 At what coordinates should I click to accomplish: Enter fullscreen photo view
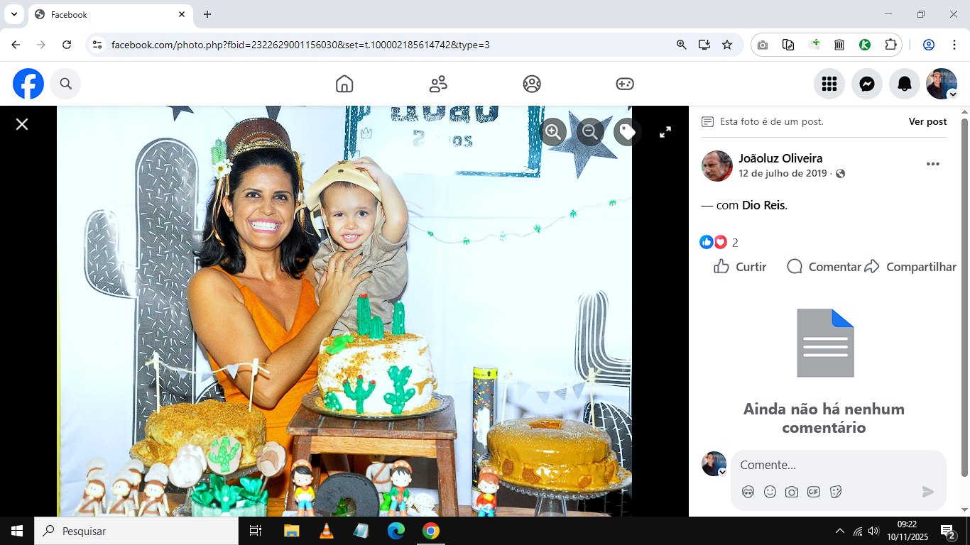point(665,132)
